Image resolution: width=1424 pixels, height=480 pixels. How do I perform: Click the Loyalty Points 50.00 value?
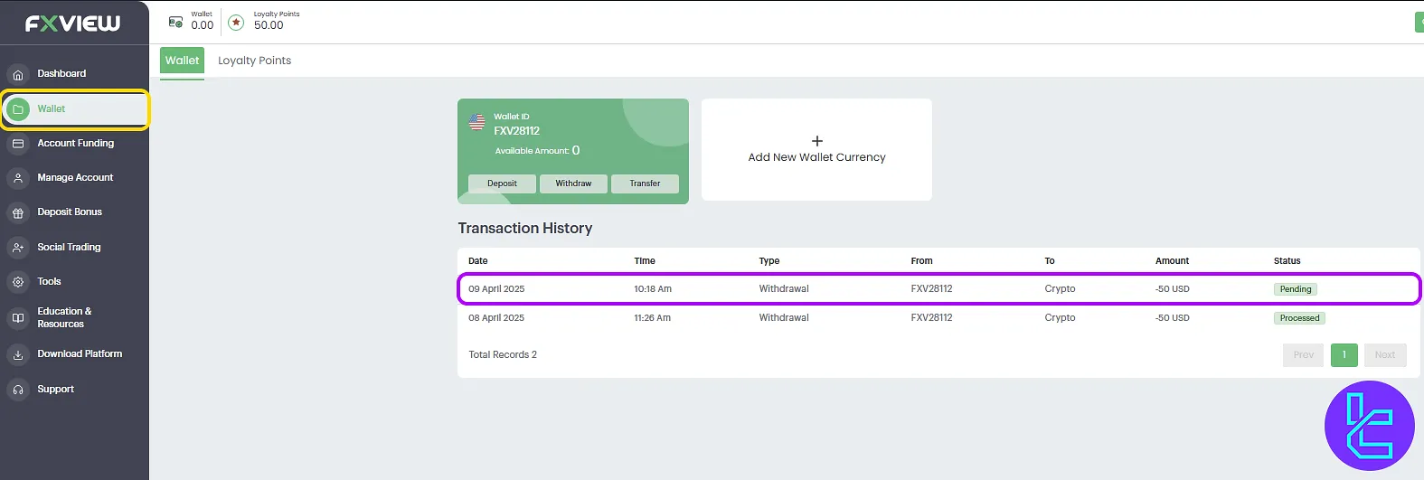(x=269, y=25)
